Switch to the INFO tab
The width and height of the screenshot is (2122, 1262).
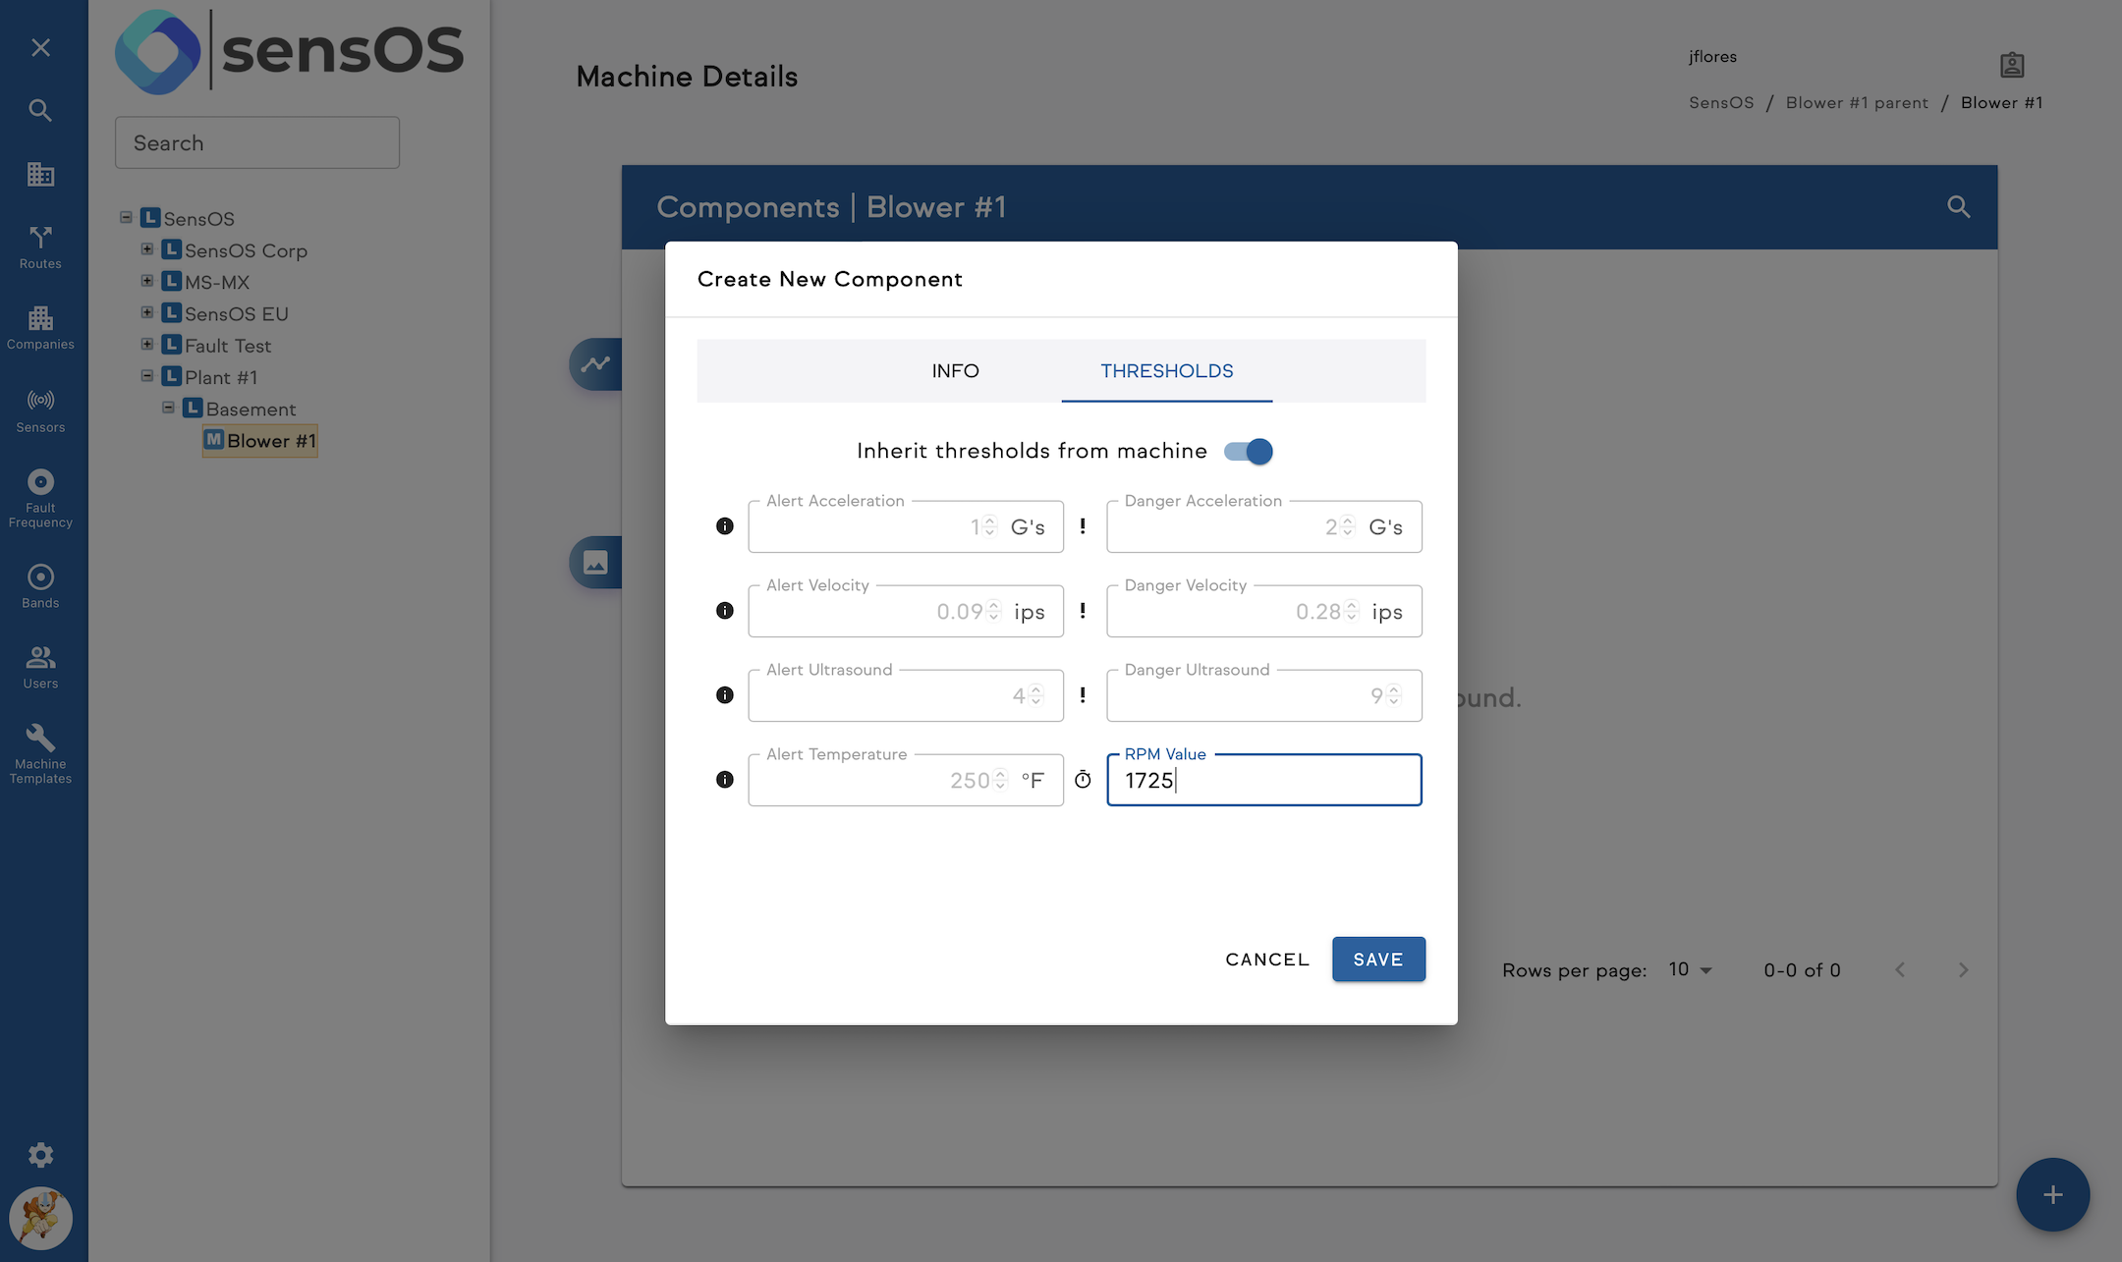tap(955, 371)
